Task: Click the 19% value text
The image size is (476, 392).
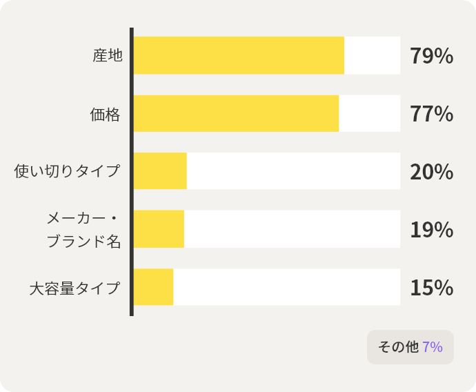Action: [431, 230]
